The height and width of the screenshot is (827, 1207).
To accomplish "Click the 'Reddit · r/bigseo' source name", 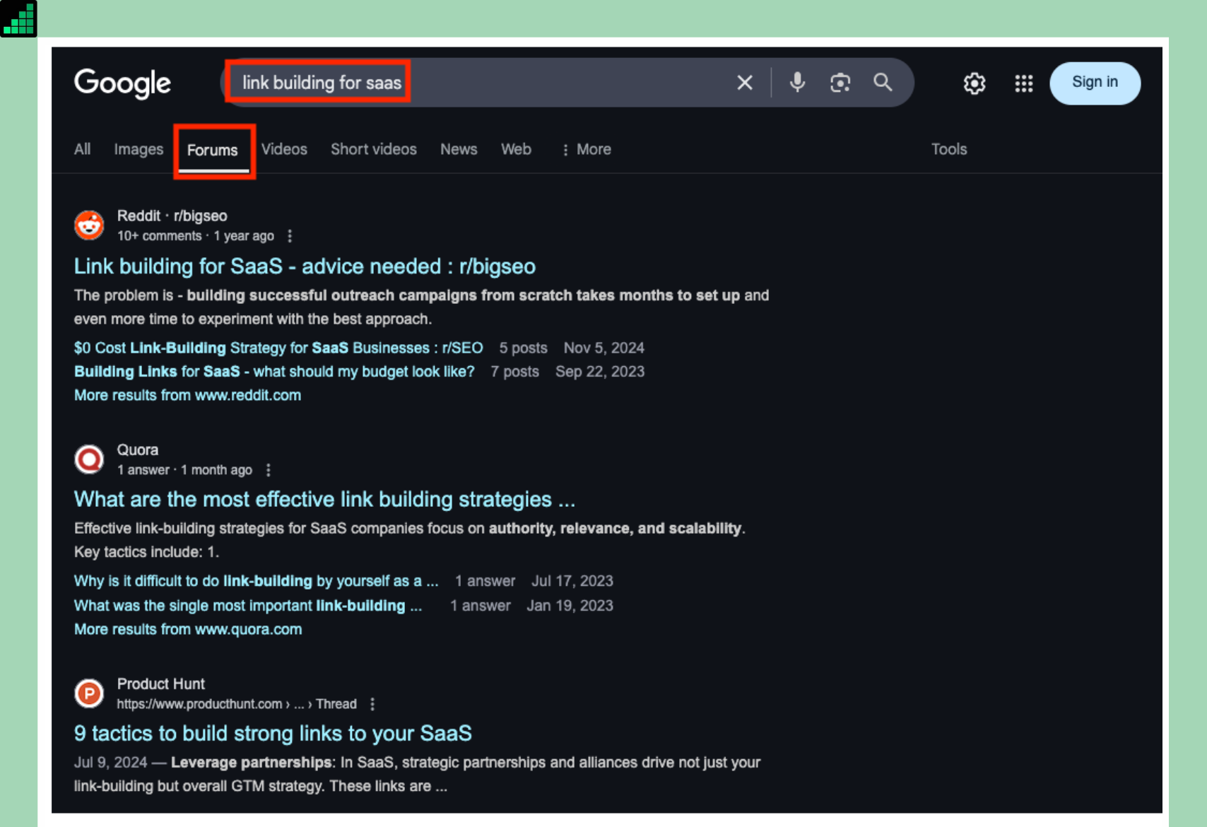I will click(172, 216).
